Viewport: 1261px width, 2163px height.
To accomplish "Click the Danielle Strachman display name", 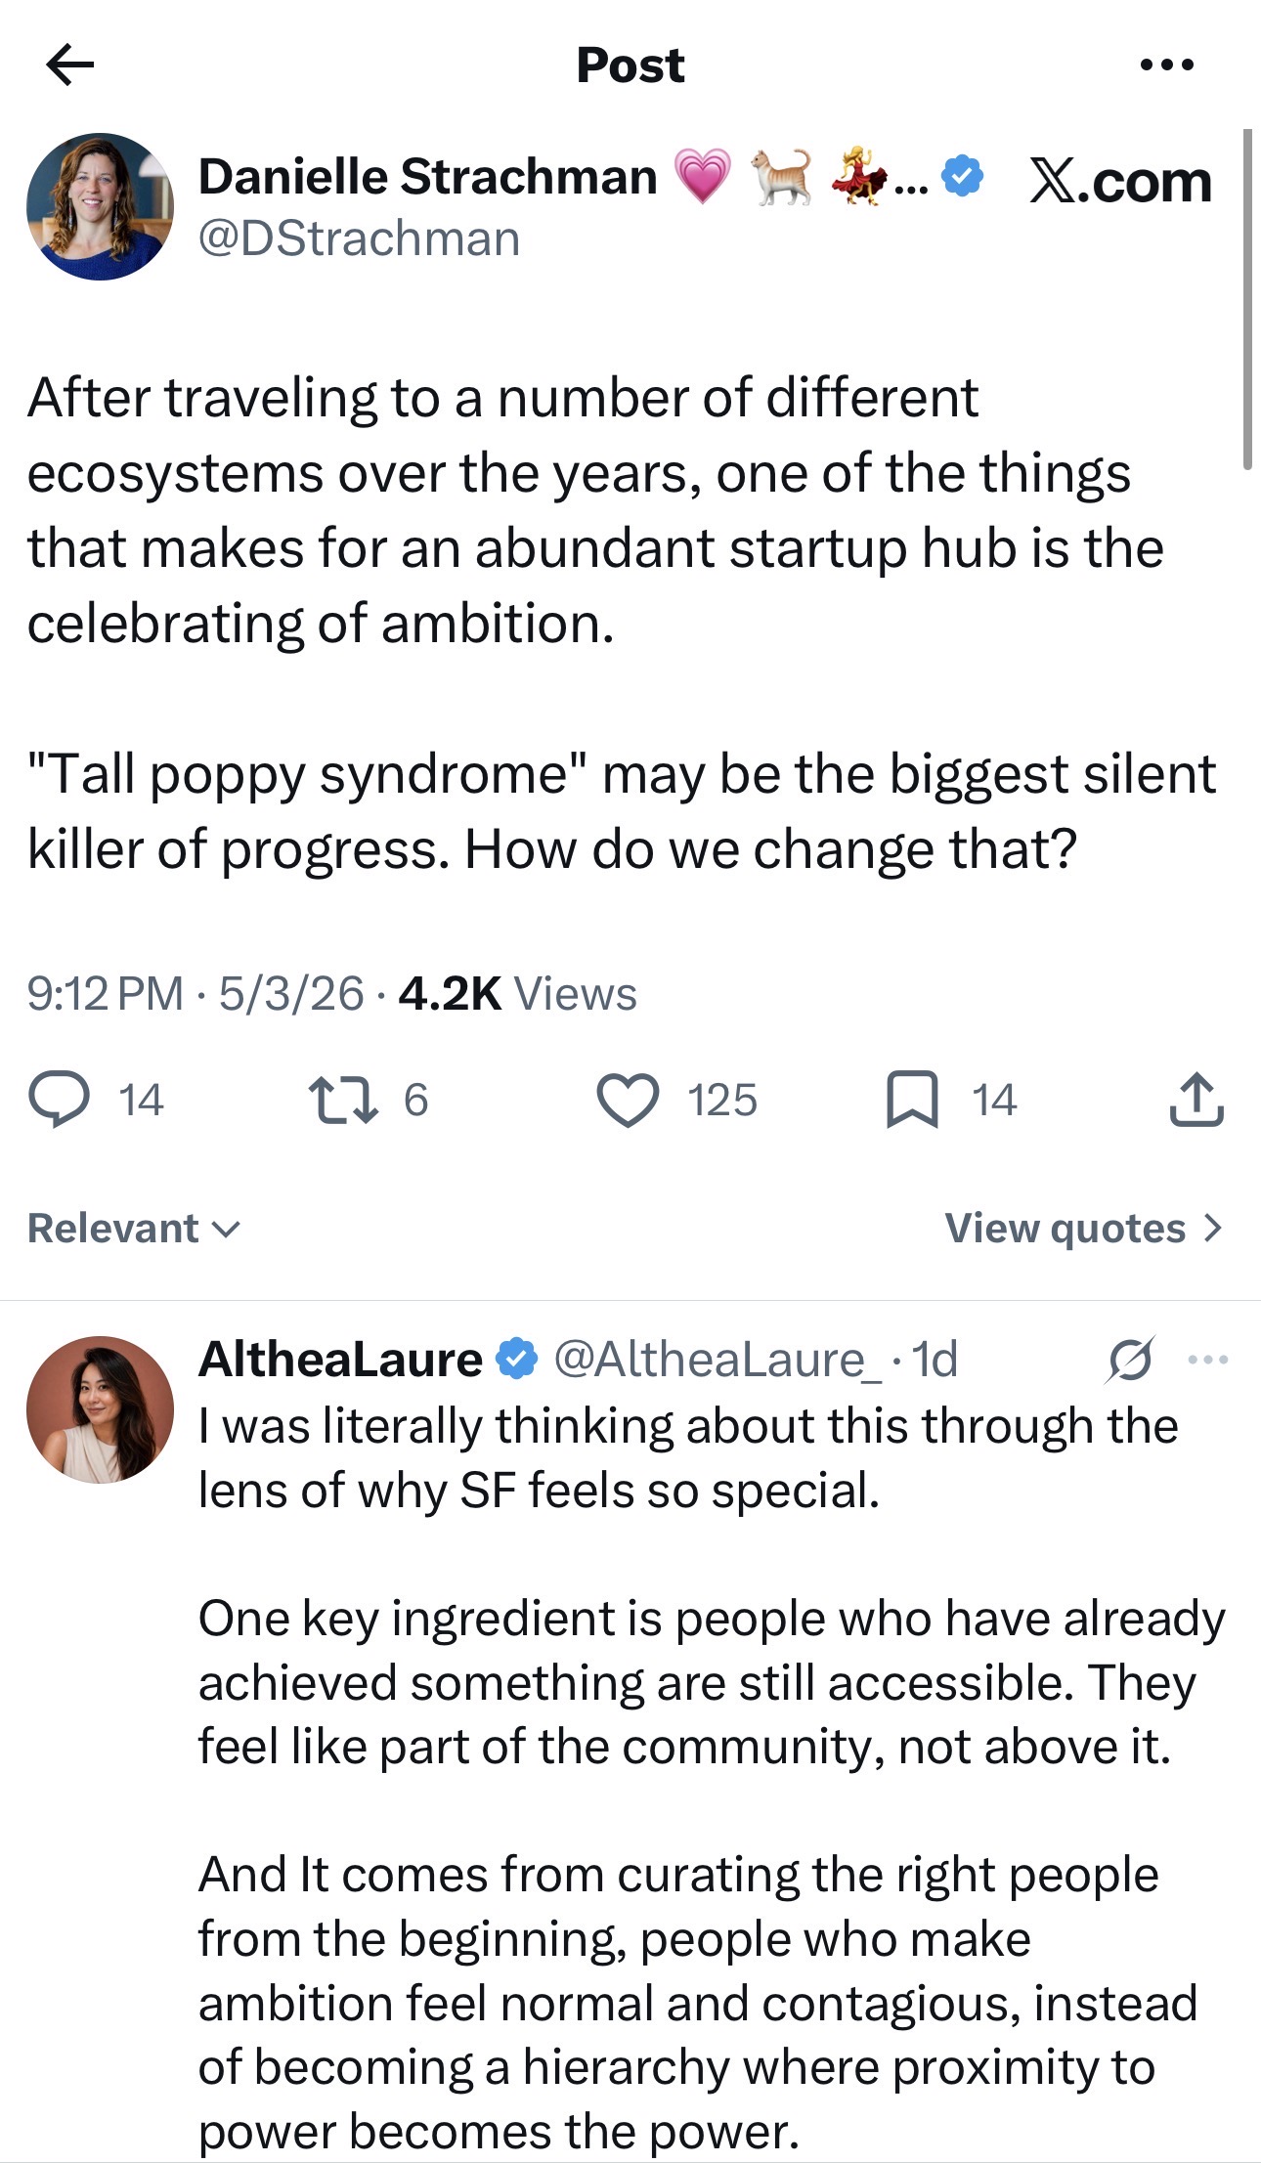I will [427, 177].
